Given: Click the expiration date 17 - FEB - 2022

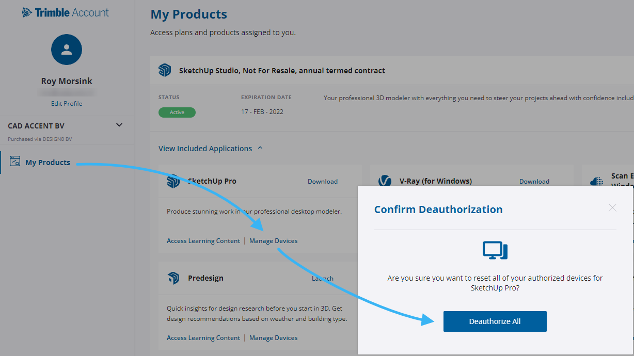Looking at the screenshot, I should [x=262, y=112].
